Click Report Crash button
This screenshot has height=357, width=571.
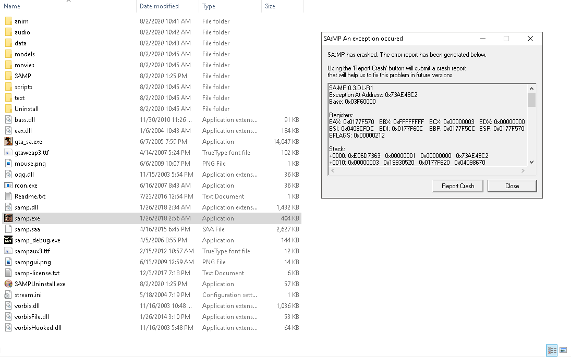pyautogui.click(x=458, y=186)
